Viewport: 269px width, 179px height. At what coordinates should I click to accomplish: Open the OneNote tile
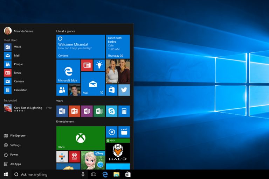click(87, 111)
